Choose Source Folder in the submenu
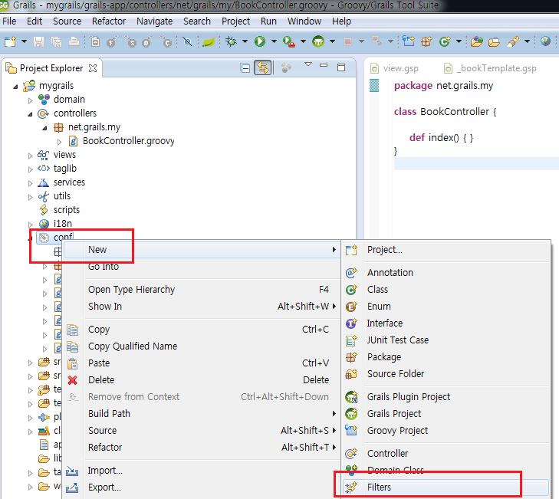Screen dimensions: 559x499 coord(446,373)
